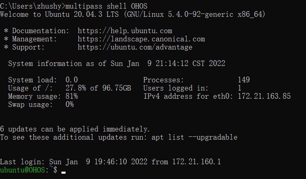This screenshot has width=306, height=179.
Task: Select the eth0 IPv4 address 172.21.163.85
Action: [264, 96]
